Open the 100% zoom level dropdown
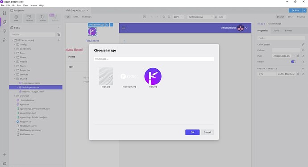 [x=179, y=17]
